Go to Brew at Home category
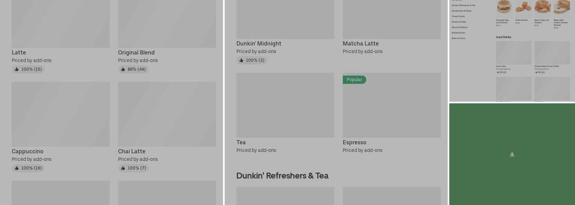The width and height of the screenshot is (575, 205). [458, 38]
